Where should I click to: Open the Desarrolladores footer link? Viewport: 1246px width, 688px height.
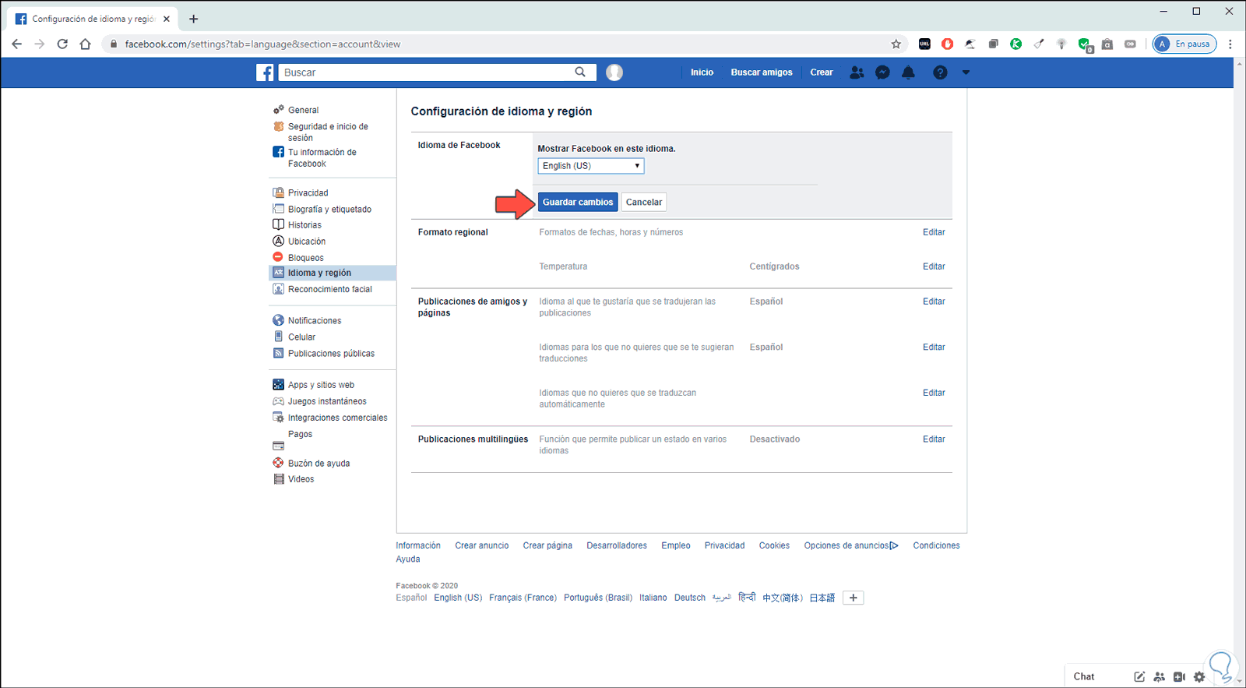pos(617,545)
